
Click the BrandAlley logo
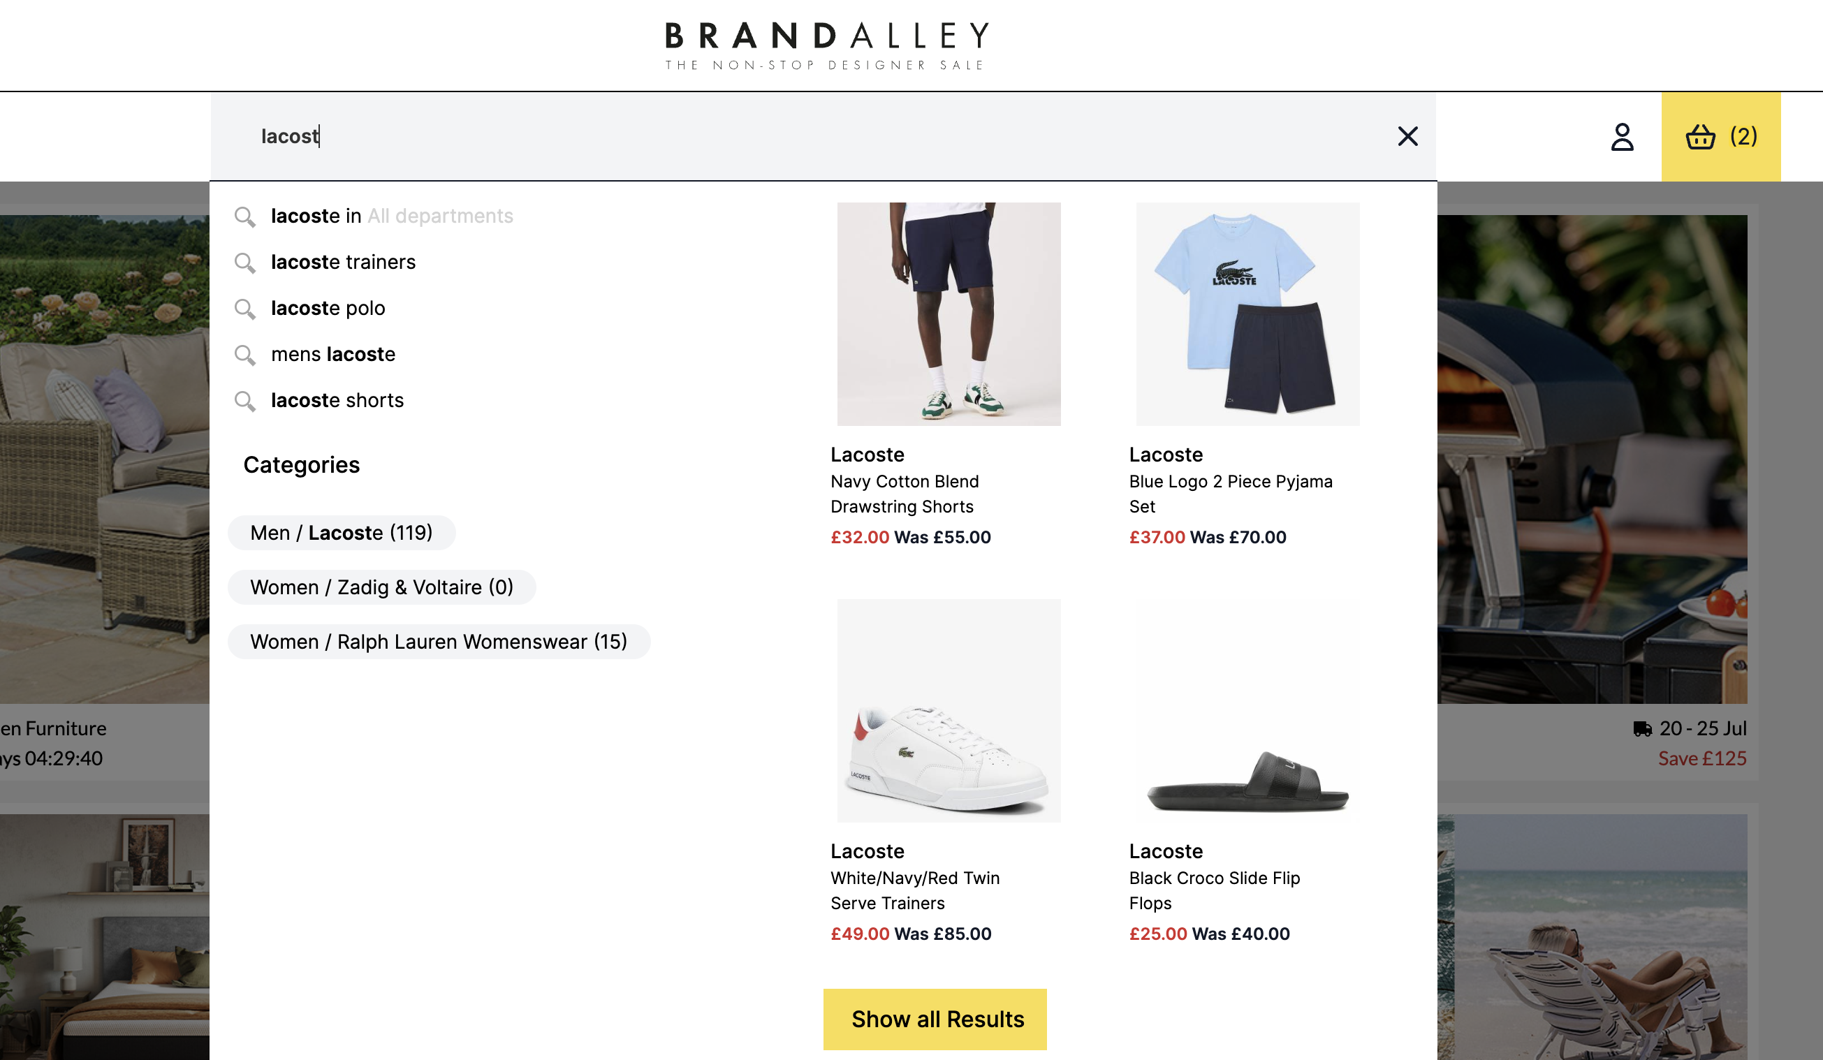(x=826, y=45)
